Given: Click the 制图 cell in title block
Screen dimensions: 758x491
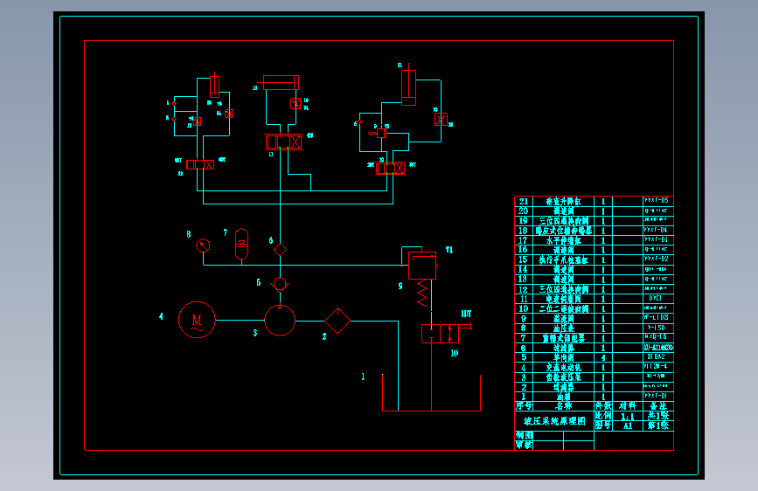Looking at the screenshot, I should click(x=524, y=435).
